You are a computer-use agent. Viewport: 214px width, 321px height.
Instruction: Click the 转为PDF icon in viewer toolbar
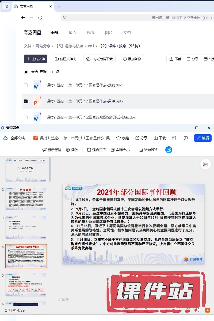tap(148, 150)
